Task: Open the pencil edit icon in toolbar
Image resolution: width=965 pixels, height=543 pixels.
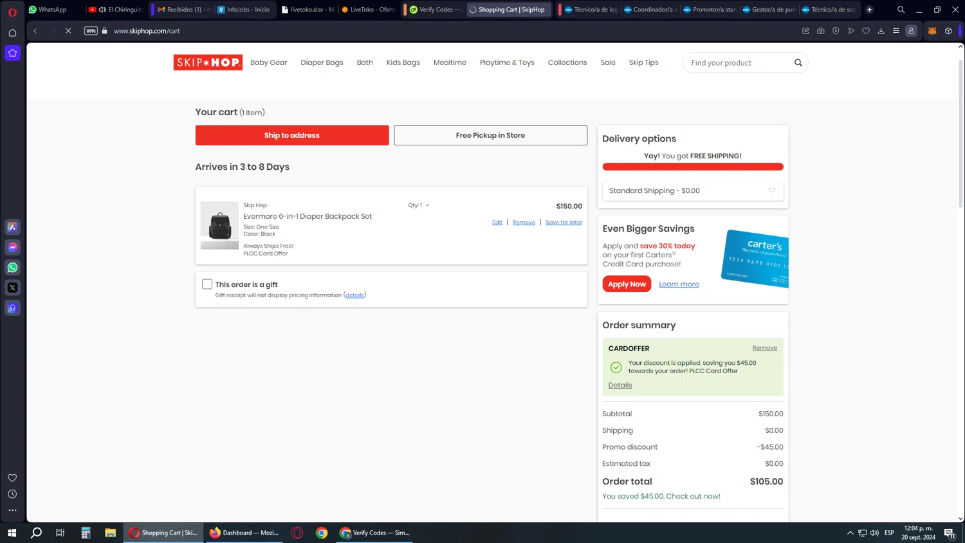Action: [x=805, y=31]
